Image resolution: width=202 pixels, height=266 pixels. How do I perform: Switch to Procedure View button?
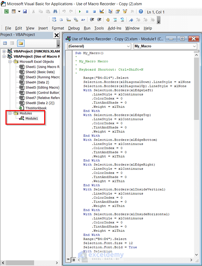68,260
